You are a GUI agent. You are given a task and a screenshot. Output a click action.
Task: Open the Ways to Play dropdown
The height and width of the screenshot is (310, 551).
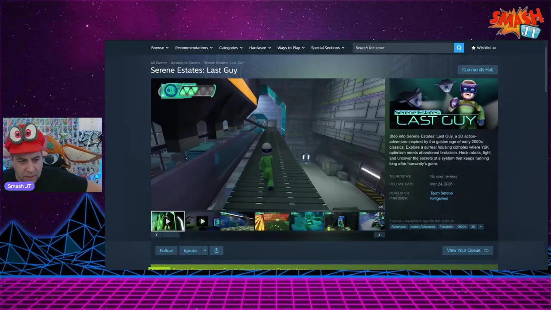tap(291, 48)
